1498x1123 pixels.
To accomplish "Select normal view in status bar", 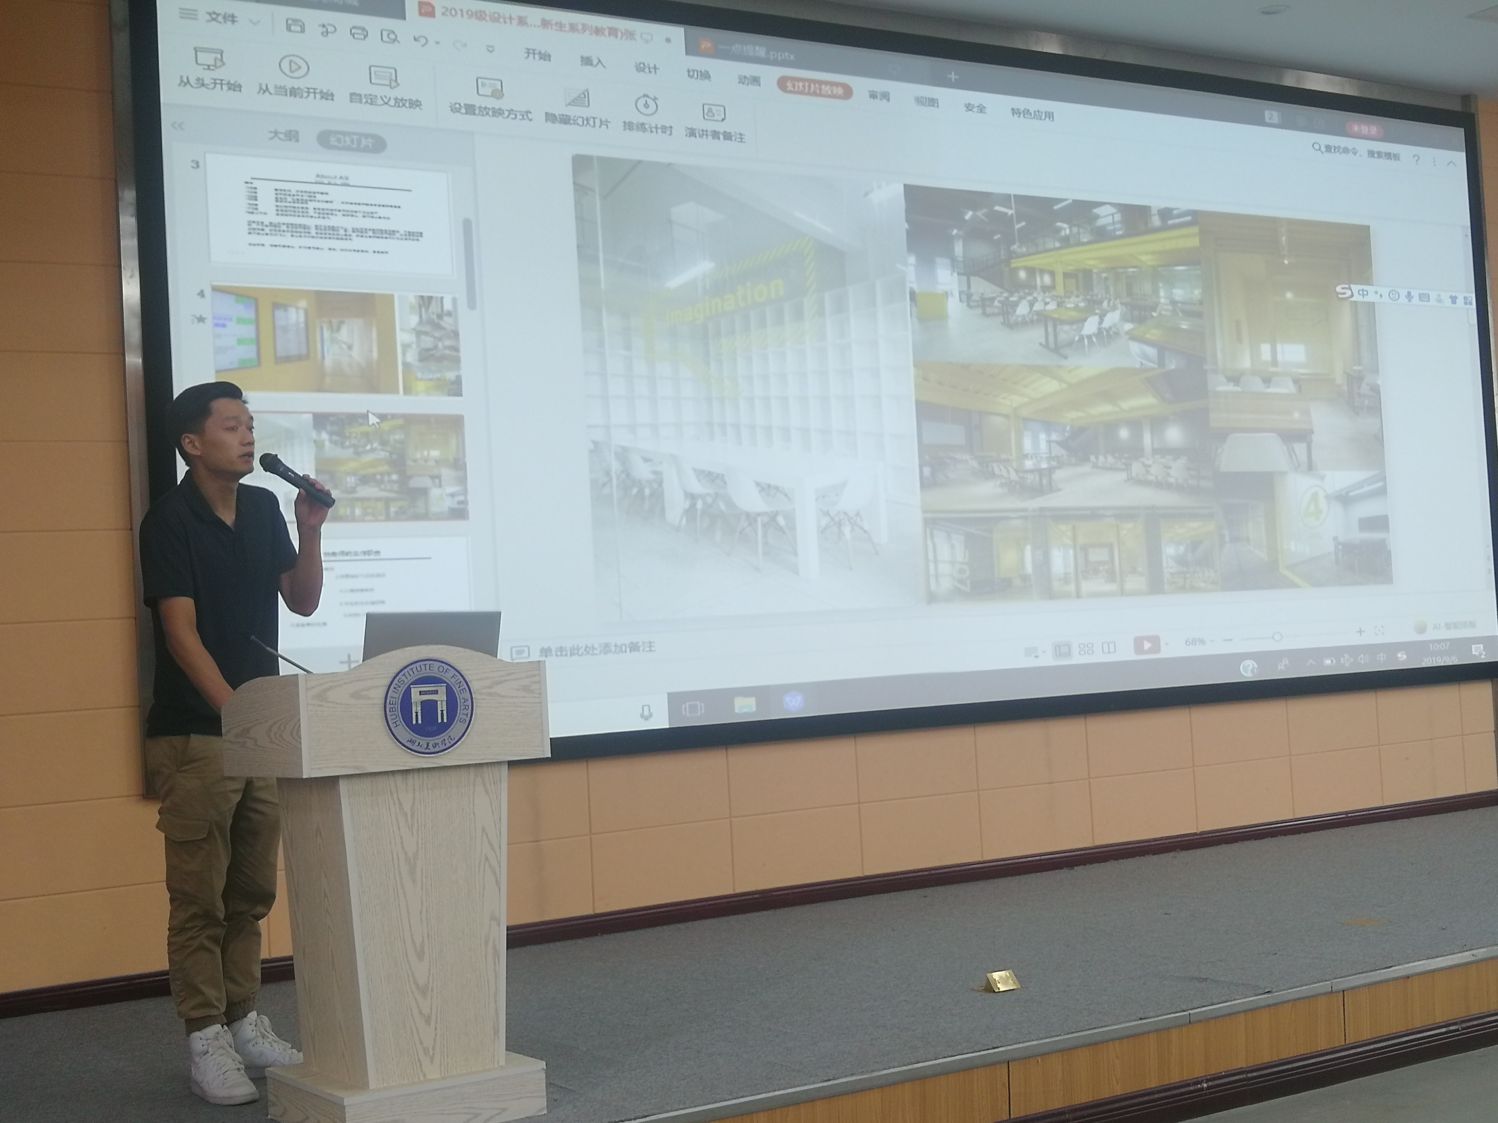I will tap(1063, 650).
